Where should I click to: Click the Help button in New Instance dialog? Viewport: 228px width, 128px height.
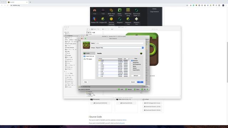(x=85, y=82)
